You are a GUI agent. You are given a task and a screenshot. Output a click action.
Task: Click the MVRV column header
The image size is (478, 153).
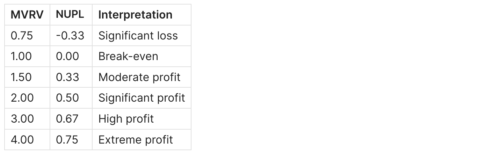[27, 15]
